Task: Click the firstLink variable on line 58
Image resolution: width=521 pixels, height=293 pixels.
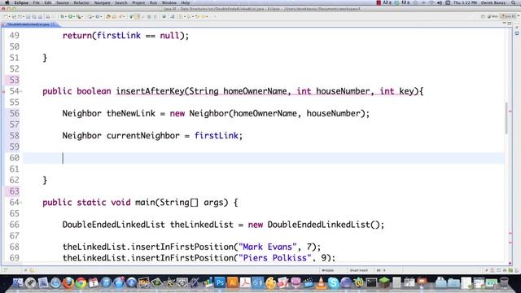Action: pos(217,136)
